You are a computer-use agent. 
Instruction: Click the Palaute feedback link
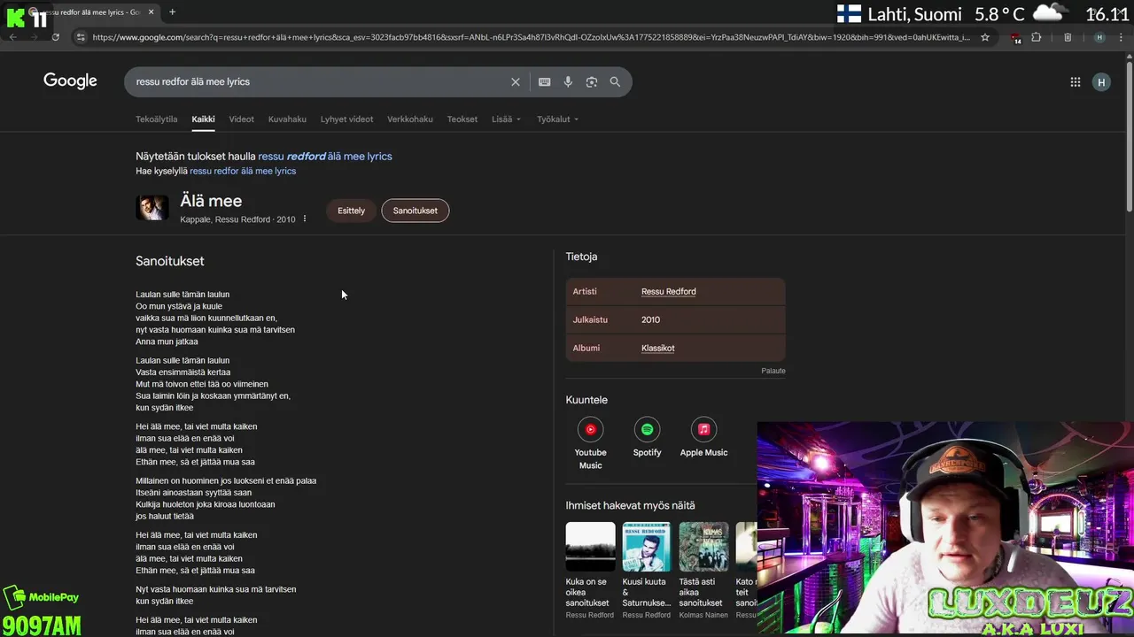click(773, 371)
